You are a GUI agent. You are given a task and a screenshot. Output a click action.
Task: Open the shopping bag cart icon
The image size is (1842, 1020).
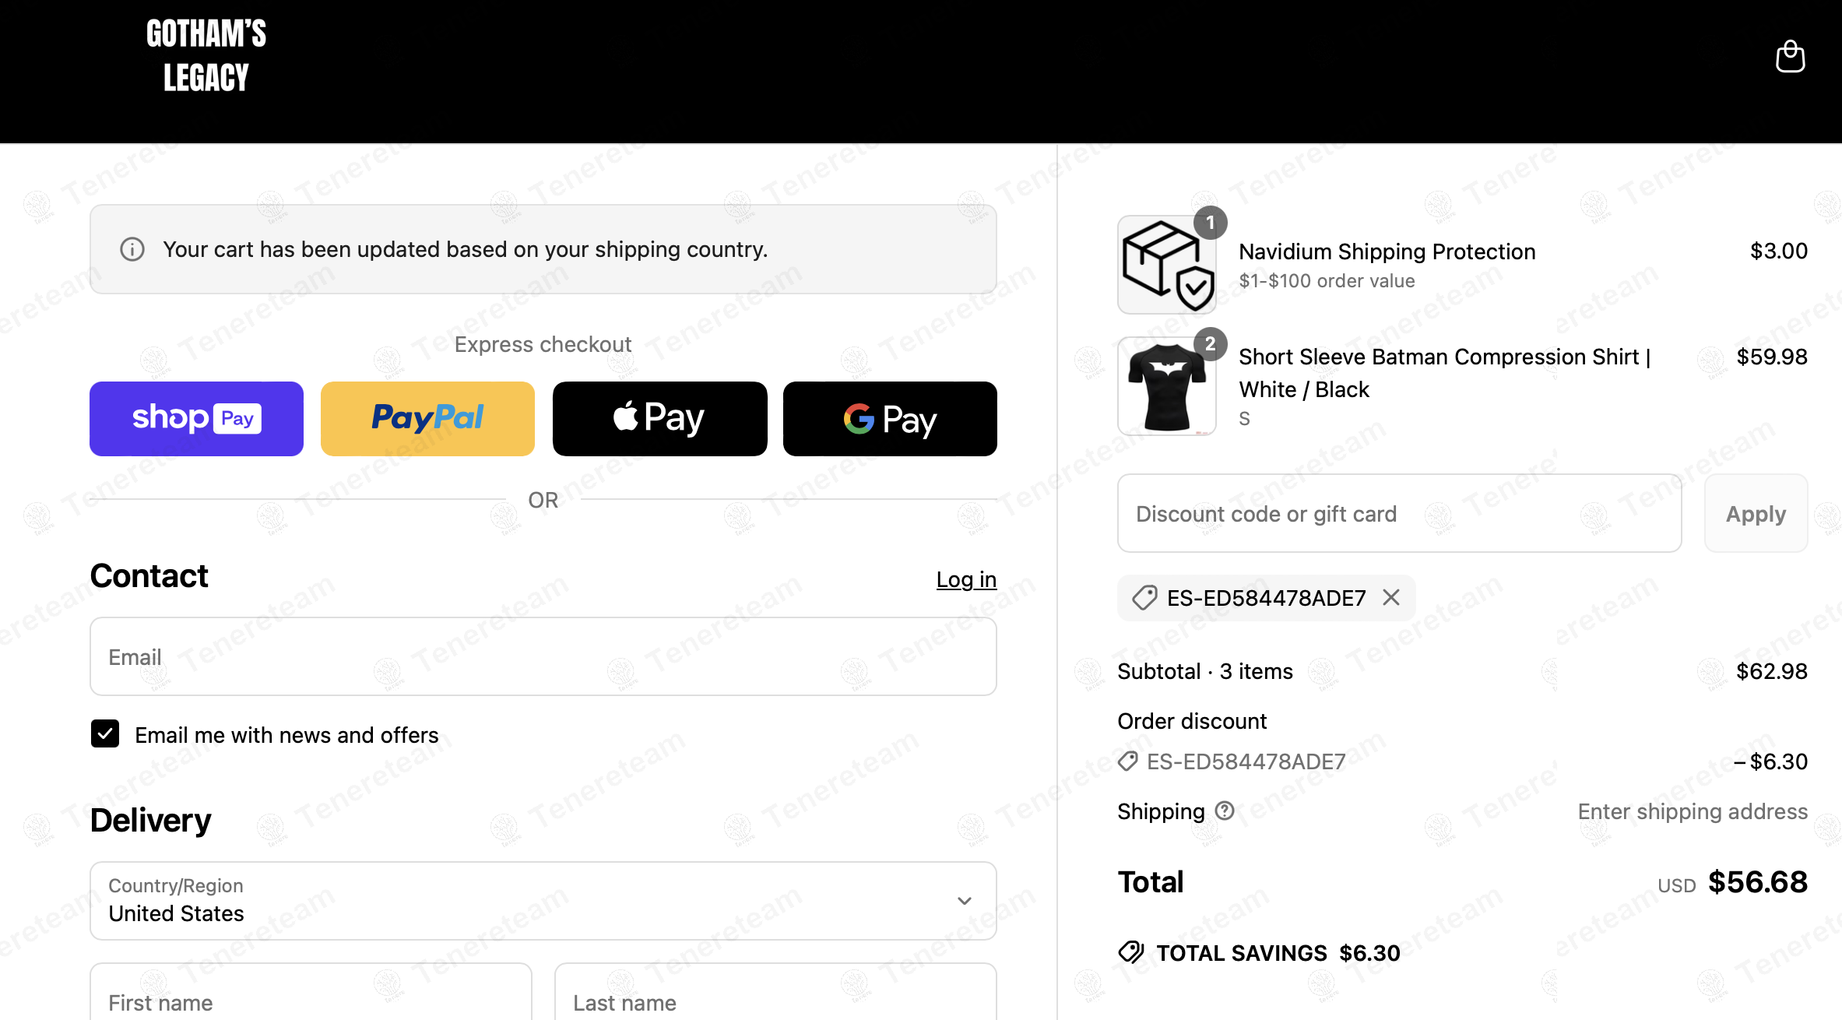coord(1789,57)
